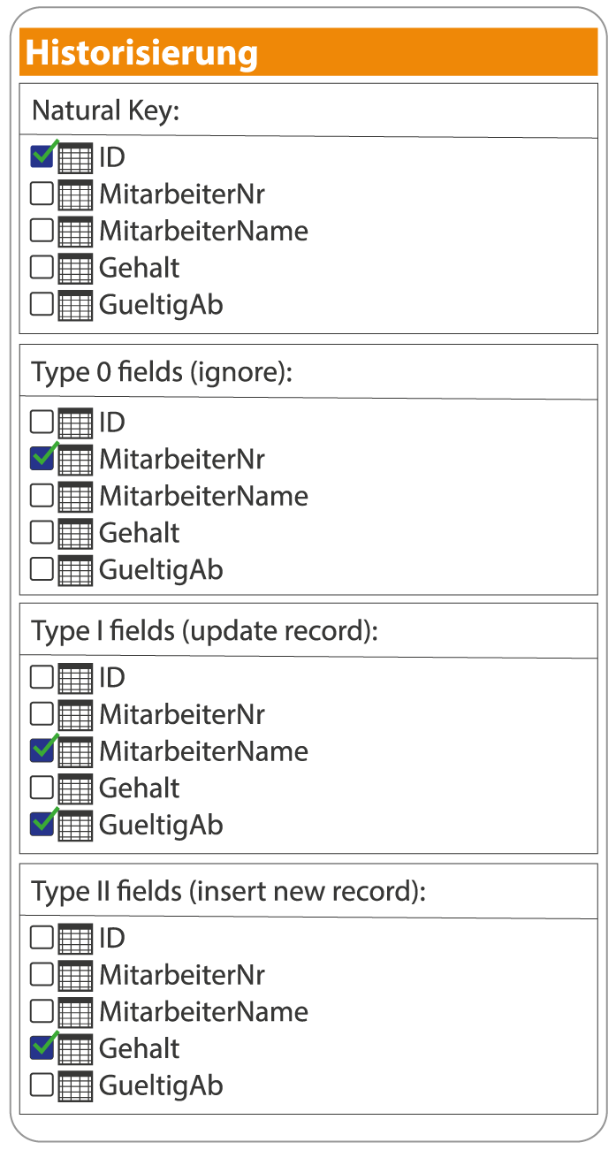Uncheck Gehalt in Type II fields
Image resolution: width=616 pixels, height=1150 pixels.
tap(41, 1048)
